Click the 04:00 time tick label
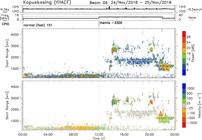Viewport: 202px width, 140px height. point(48,135)
